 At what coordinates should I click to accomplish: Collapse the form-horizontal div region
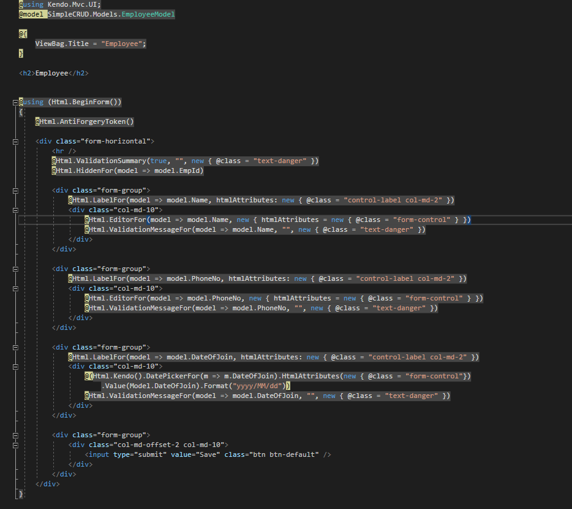coord(15,142)
